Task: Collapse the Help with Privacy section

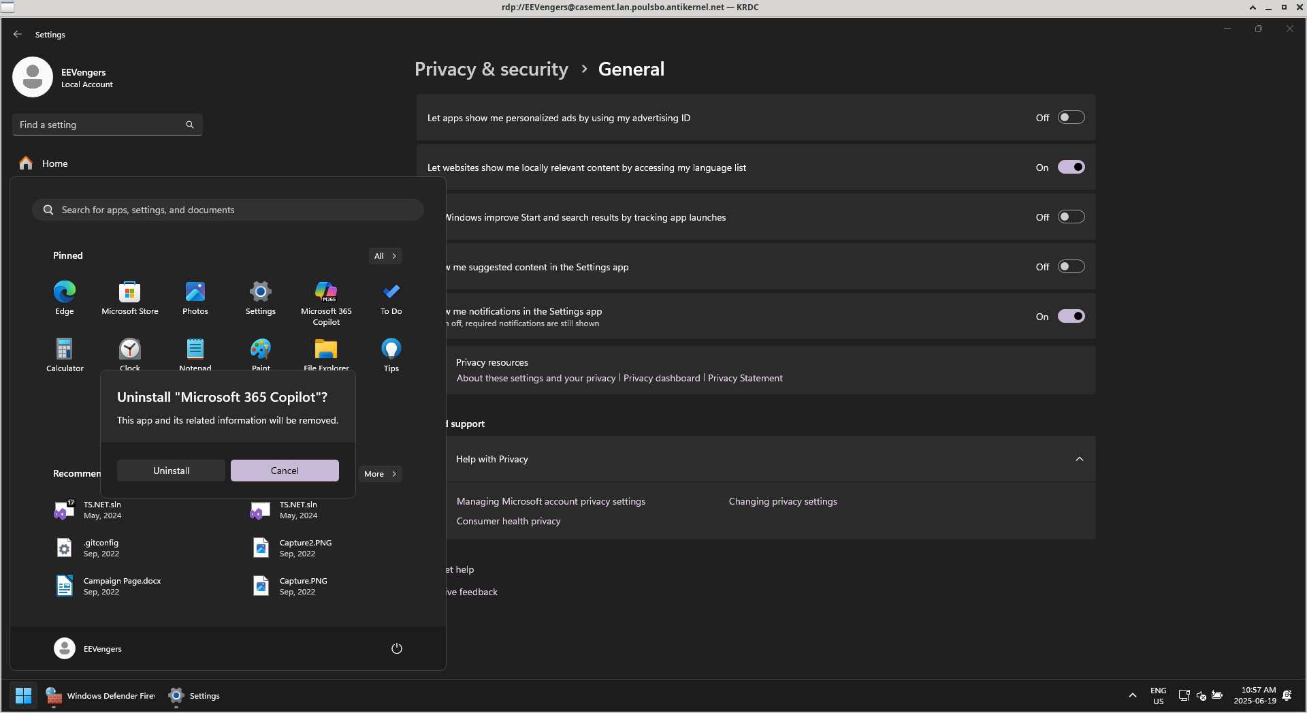Action: click(x=1079, y=459)
